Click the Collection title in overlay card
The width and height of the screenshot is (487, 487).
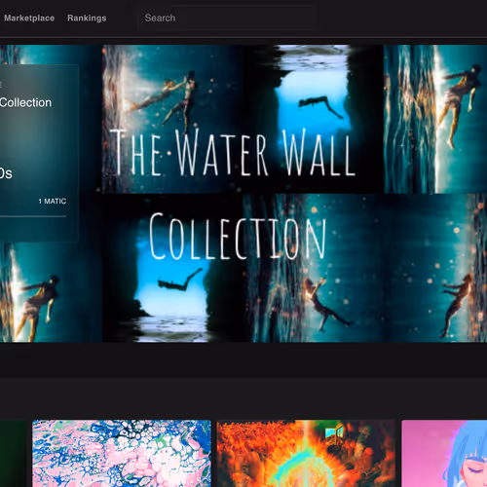pos(25,102)
